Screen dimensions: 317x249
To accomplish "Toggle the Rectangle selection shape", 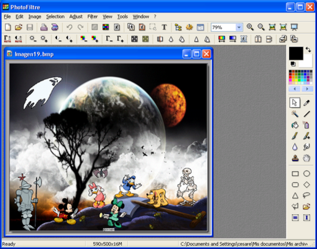I will pos(295,174).
